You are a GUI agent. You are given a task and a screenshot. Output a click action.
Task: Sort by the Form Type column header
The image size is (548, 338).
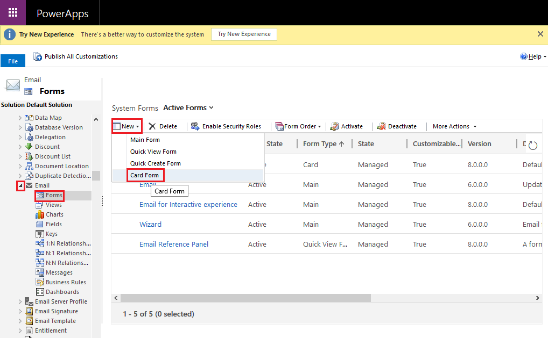324,143
